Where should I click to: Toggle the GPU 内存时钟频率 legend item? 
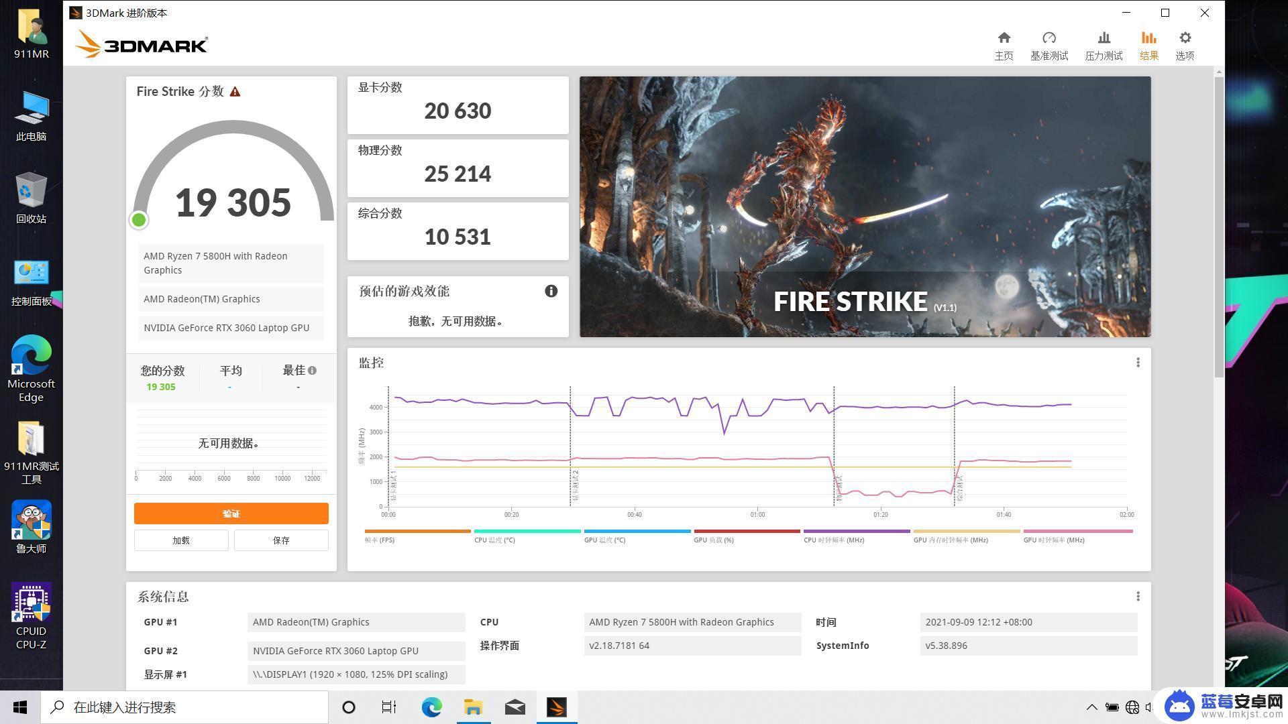click(x=967, y=536)
